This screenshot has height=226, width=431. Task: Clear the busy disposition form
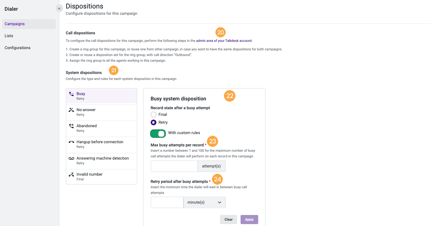(x=229, y=220)
